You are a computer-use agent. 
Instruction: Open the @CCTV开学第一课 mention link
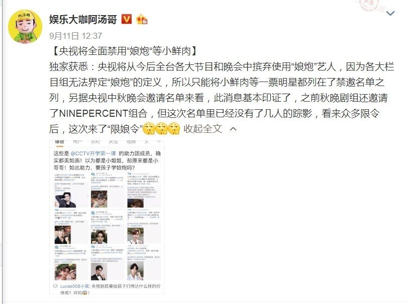93,154
